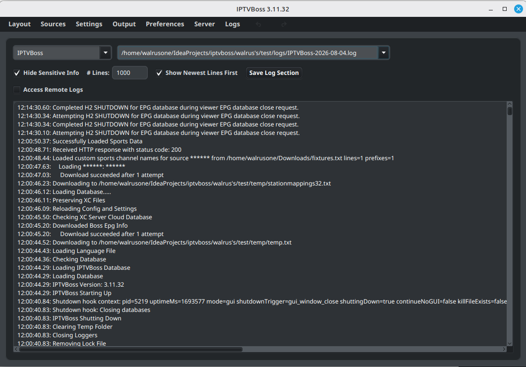This screenshot has height=367, width=526.
Task: Click the horizontal scrollbar thumb of log
Action: pyautogui.click(x=131, y=349)
